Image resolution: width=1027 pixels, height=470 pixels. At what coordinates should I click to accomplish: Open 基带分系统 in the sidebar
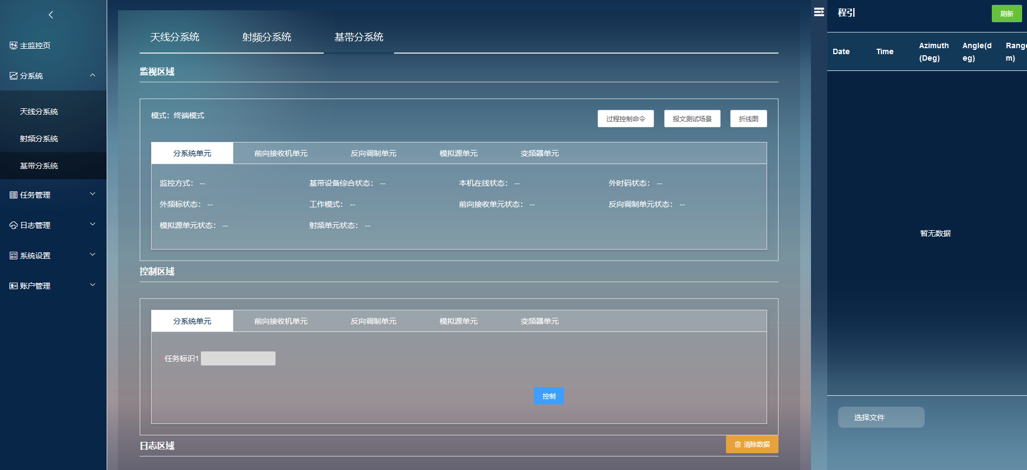click(53, 166)
